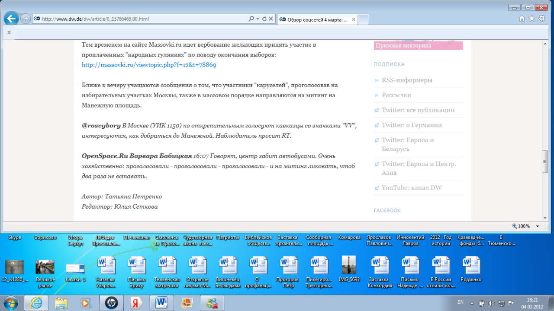Click the HP taskbar icon
Viewport: 554px width, 311px height.
[x=112, y=303]
